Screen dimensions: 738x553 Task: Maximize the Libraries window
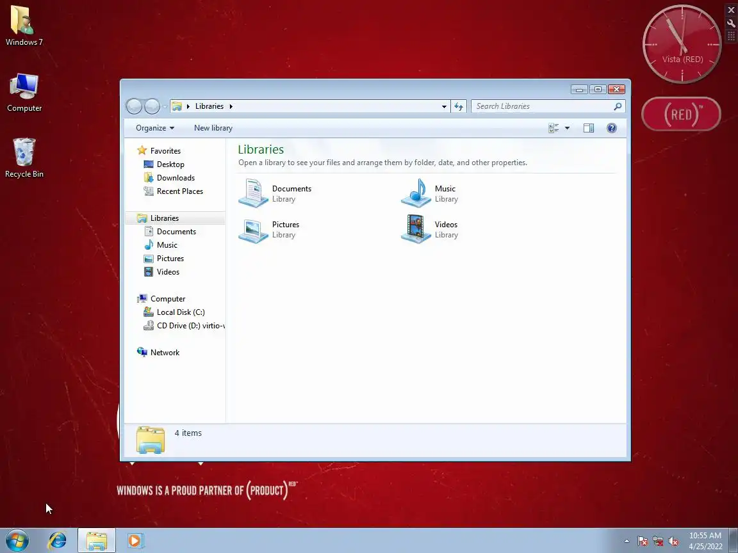pos(598,90)
